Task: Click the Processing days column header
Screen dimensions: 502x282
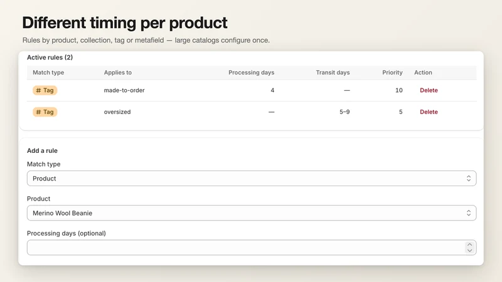Action: (x=252, y=73)
